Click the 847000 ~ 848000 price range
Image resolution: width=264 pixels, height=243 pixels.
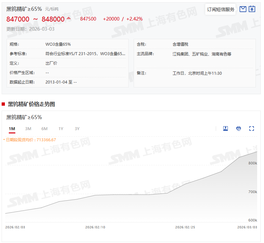click(36, 19)
